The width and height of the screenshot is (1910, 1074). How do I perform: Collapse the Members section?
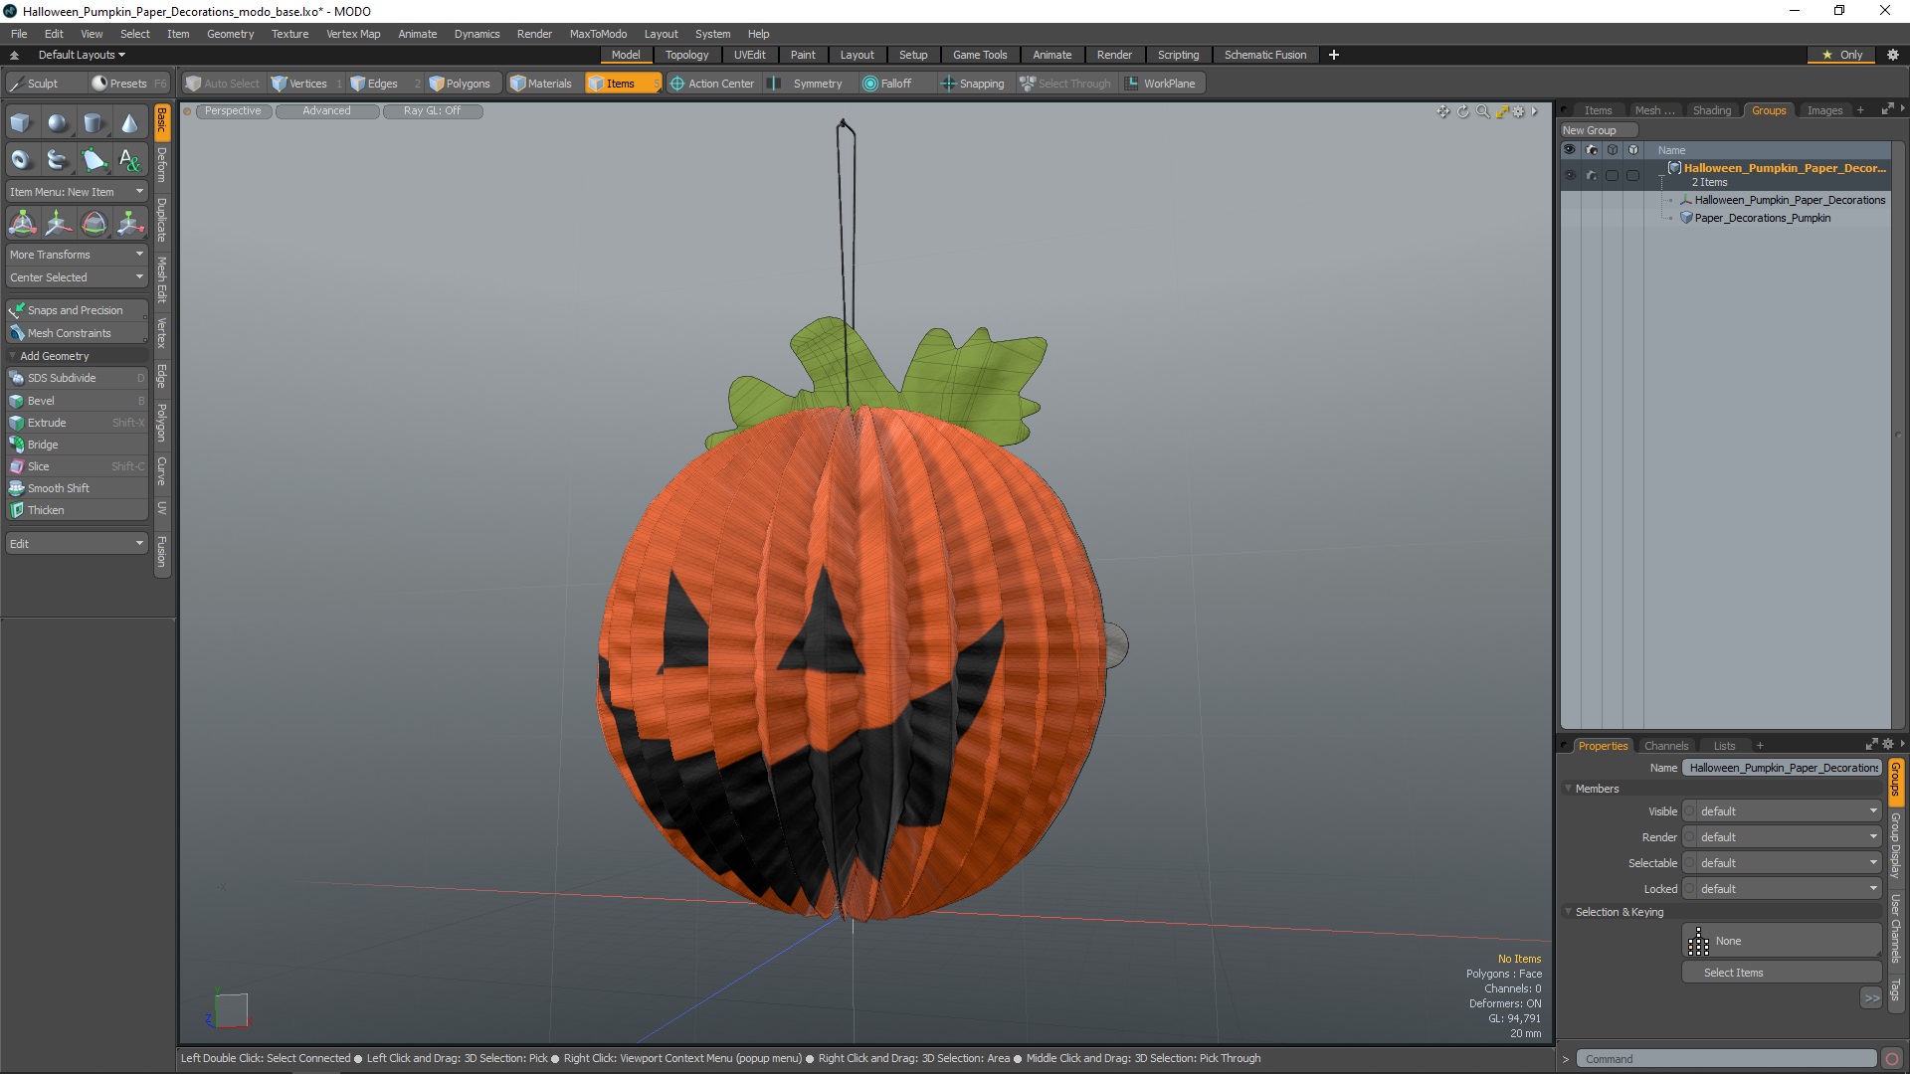1569,789
